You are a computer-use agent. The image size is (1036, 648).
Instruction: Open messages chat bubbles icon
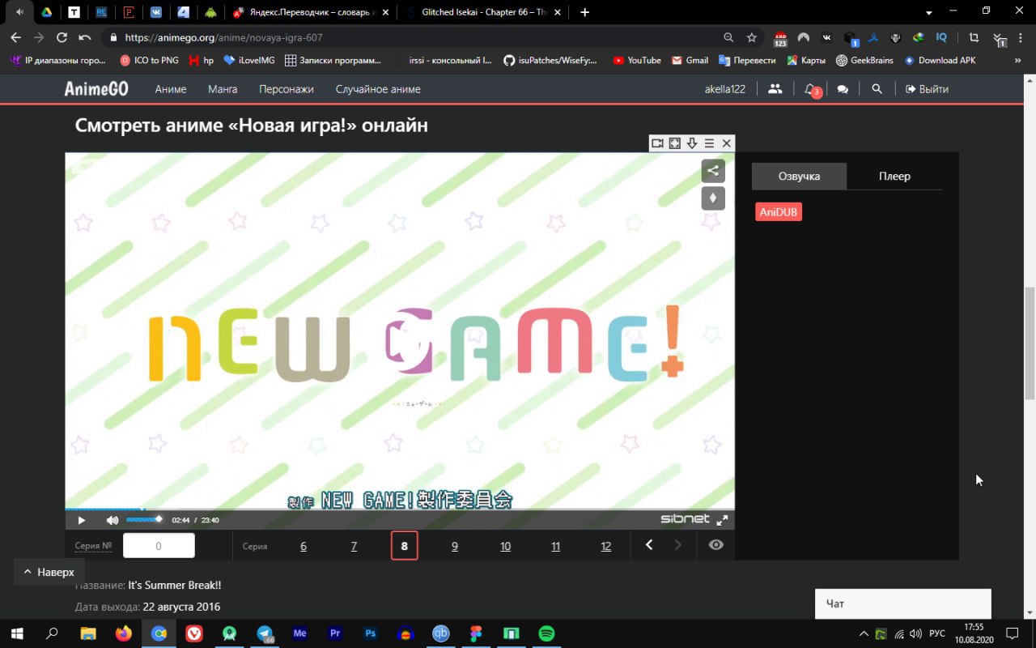[x=843, y=89]
